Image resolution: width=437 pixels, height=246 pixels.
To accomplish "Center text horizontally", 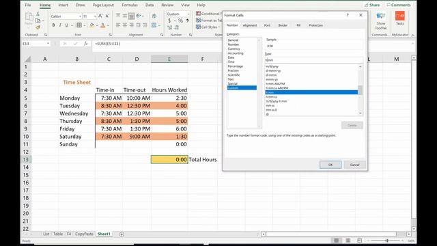I will coord(125,25).
